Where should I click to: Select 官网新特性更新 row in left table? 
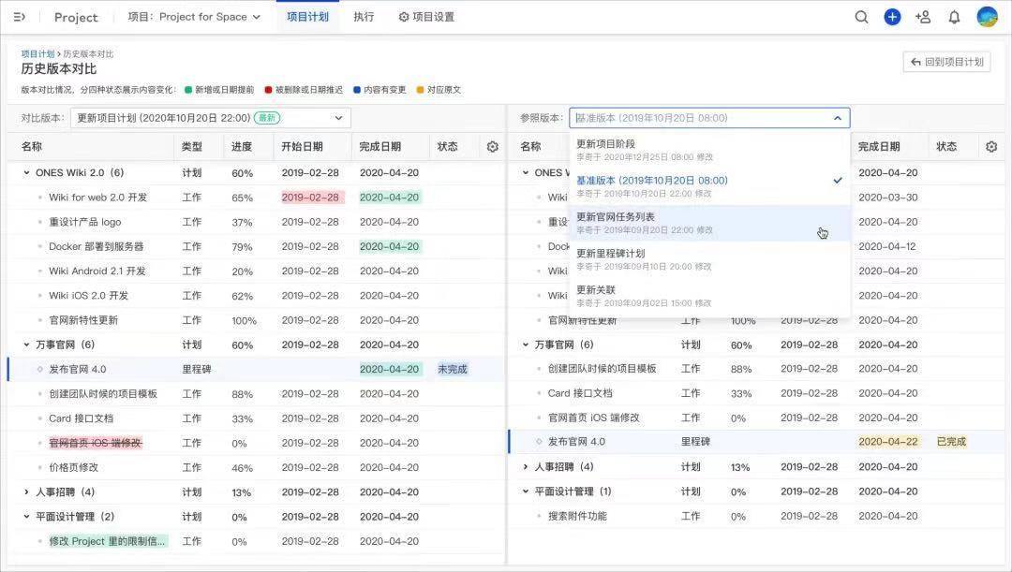pyautogui.click(x=256, y=320)
